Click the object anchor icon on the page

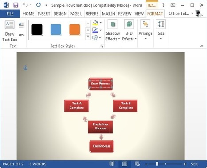[26, 68]
